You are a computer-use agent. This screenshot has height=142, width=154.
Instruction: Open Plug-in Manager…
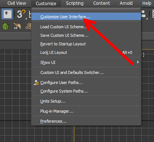click(x=86, y=111)
